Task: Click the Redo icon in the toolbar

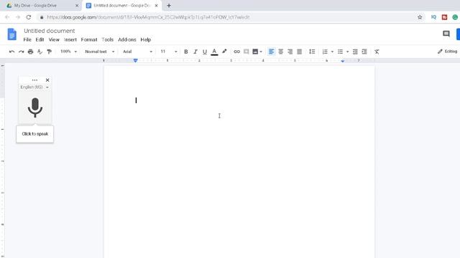Action: pyautogui.click(x=21, y=52)
